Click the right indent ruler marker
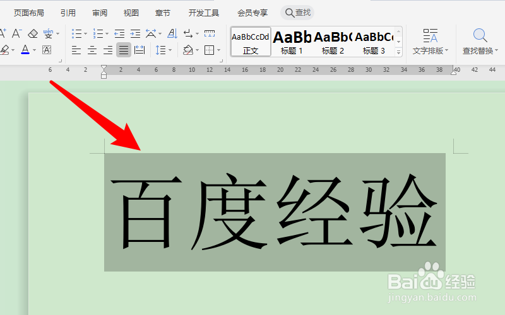The width and height of the screenshot is (505, 315). (x=453, y=72)
